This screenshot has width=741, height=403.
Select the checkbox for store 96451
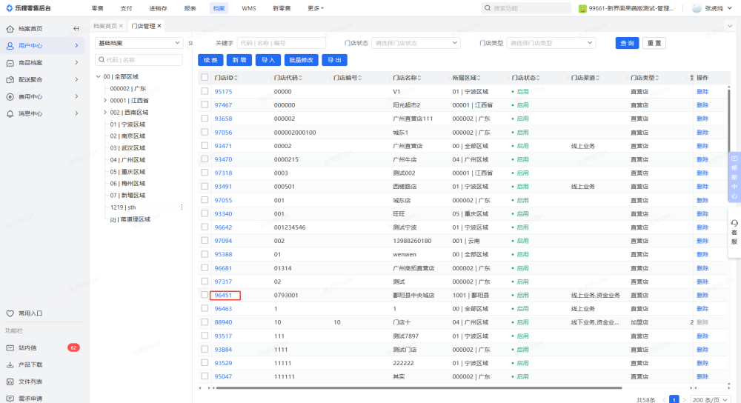coord(205,295)
